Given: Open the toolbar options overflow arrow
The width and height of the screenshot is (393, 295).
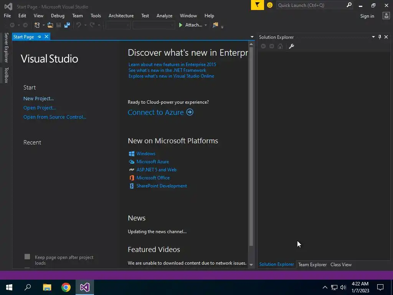Looking at the screenshot, I should 222,27.
